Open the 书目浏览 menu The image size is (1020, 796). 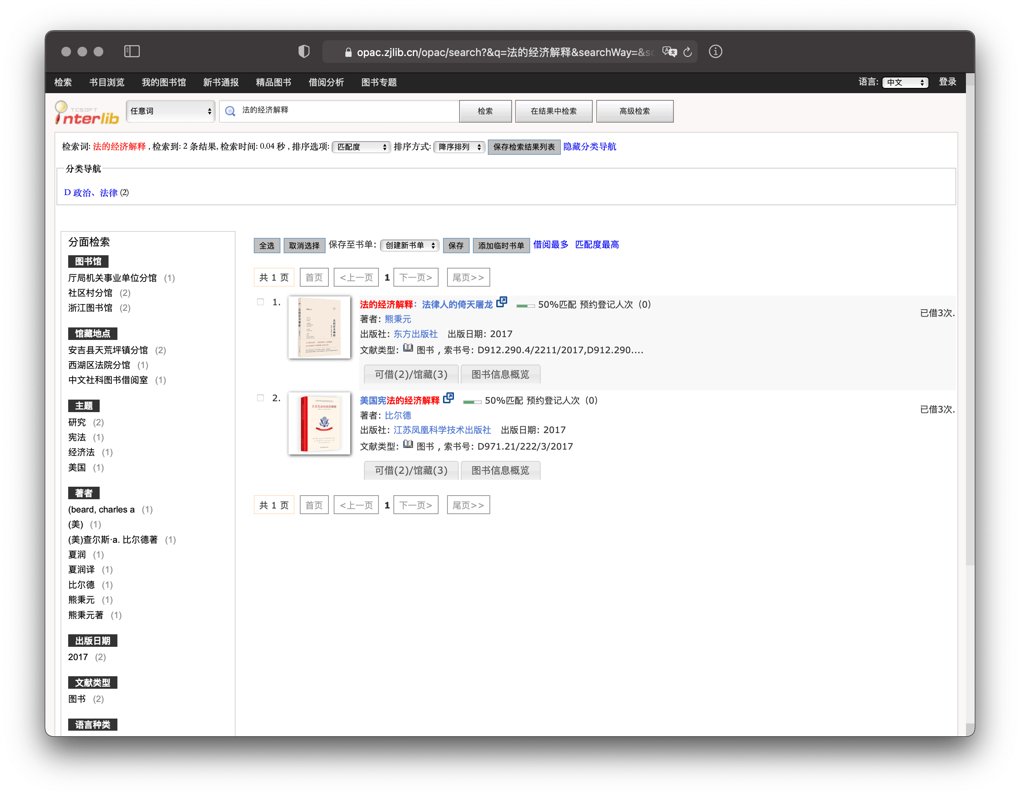point(107,83)
